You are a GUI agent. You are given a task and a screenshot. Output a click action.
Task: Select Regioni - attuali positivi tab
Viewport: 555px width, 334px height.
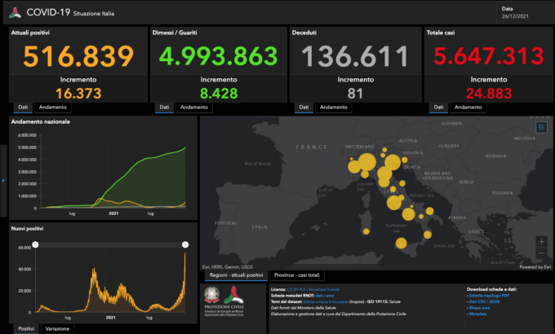pos(238,275)
